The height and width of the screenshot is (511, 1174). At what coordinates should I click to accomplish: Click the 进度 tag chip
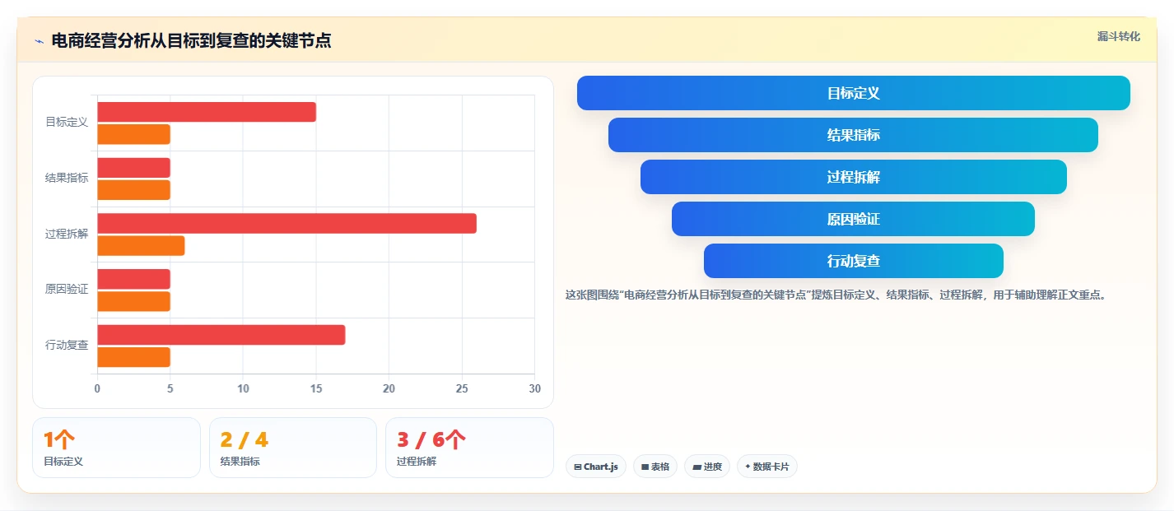(x=707, y=467)
